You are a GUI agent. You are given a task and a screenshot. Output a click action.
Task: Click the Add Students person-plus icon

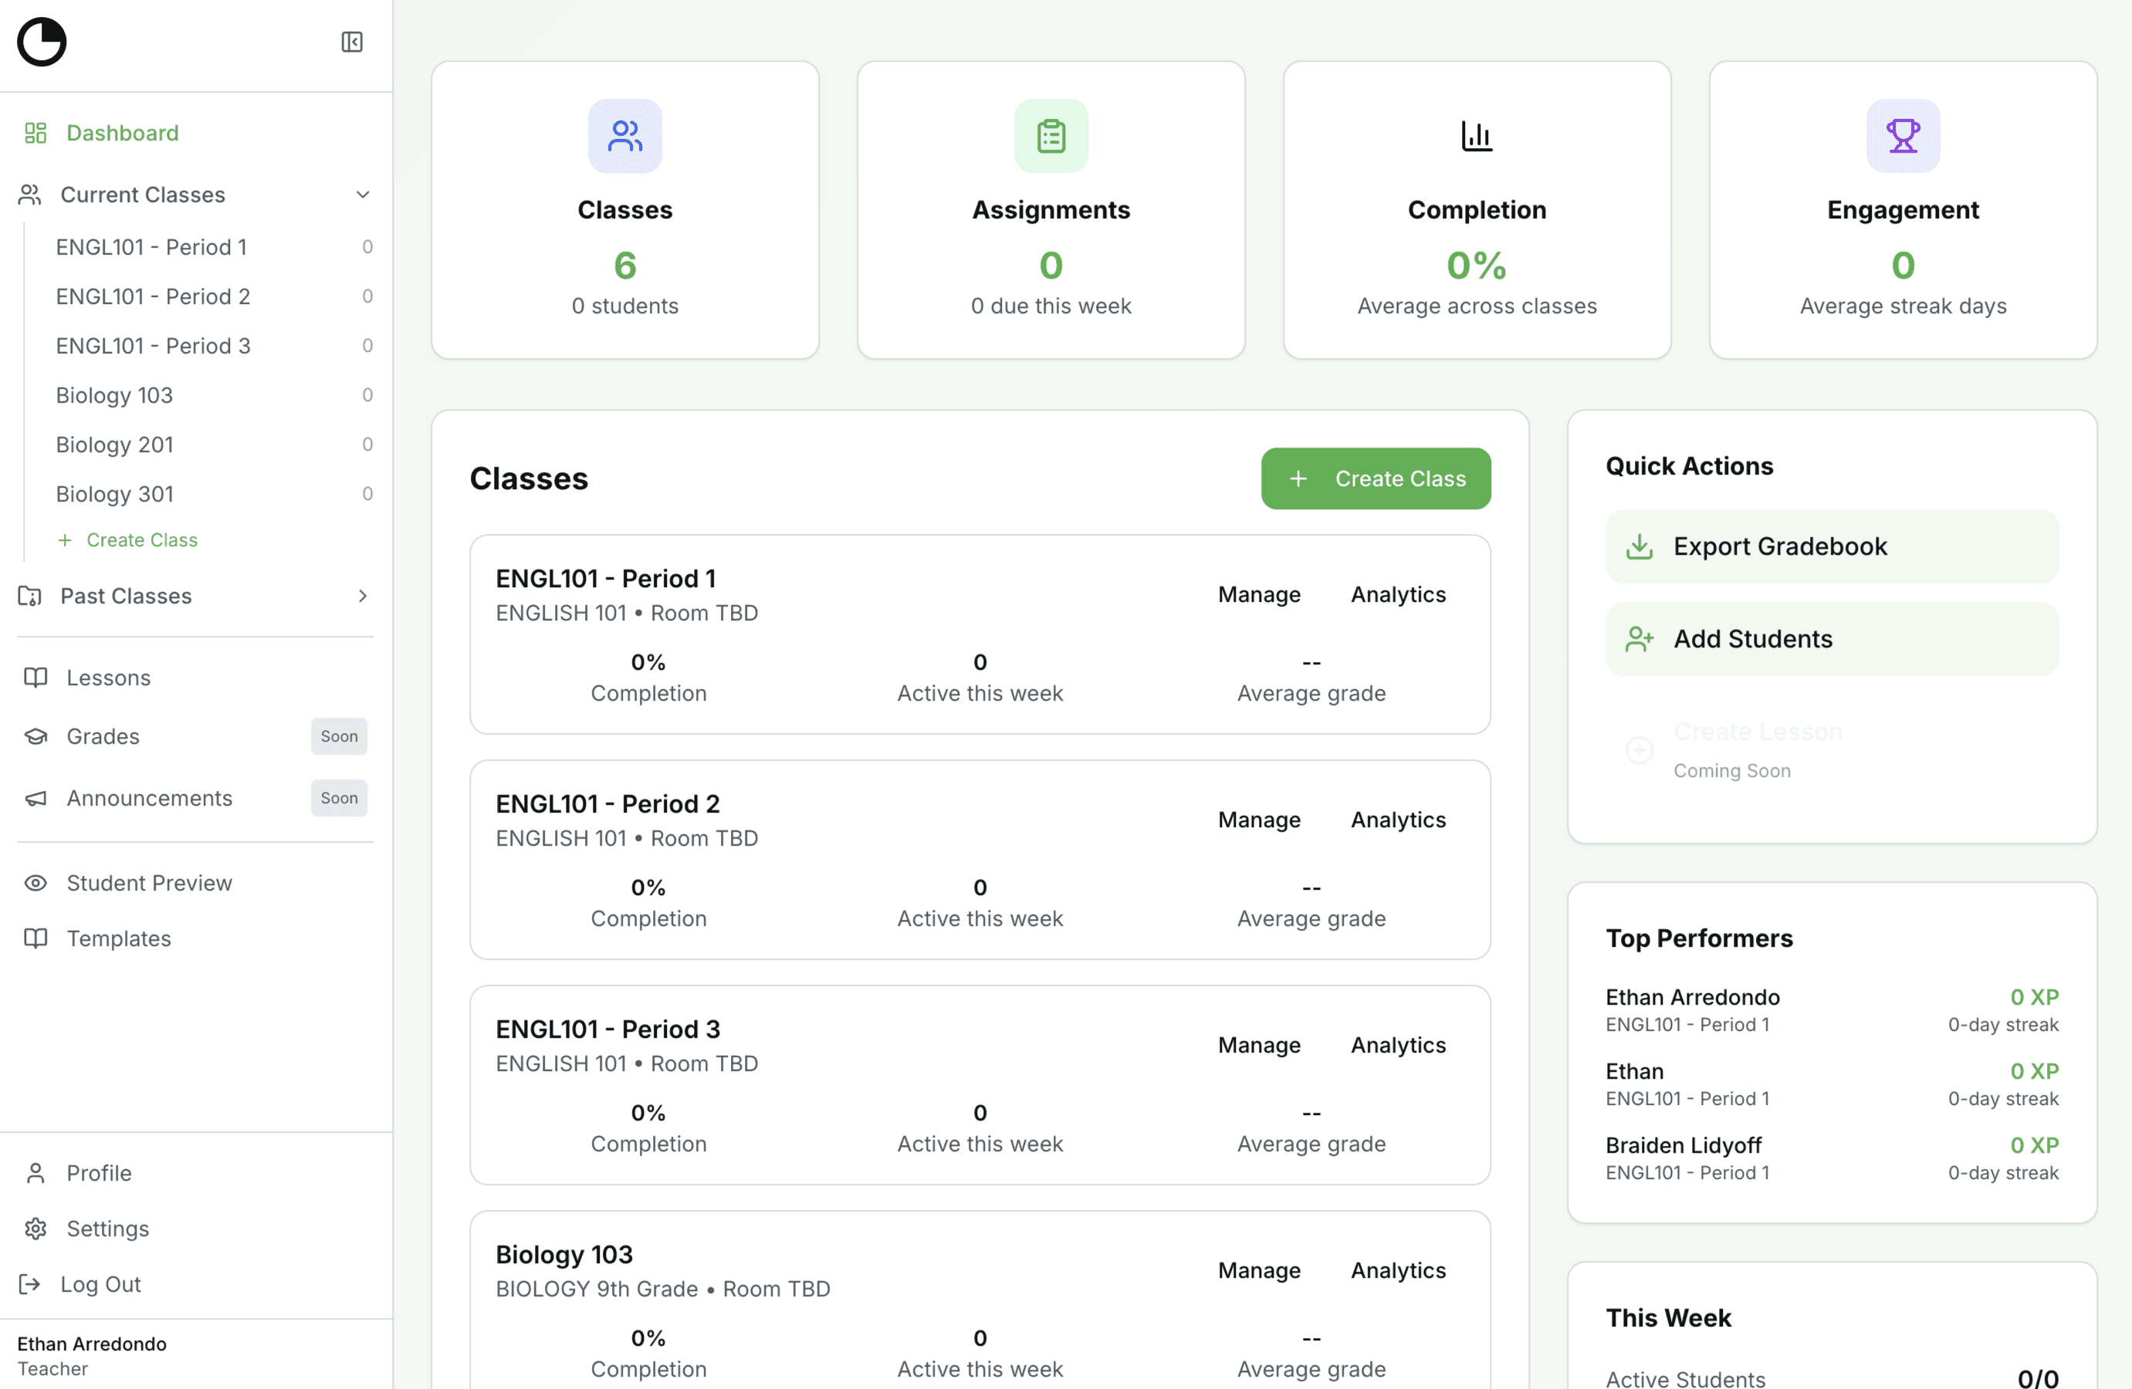tap(1640, 638)
